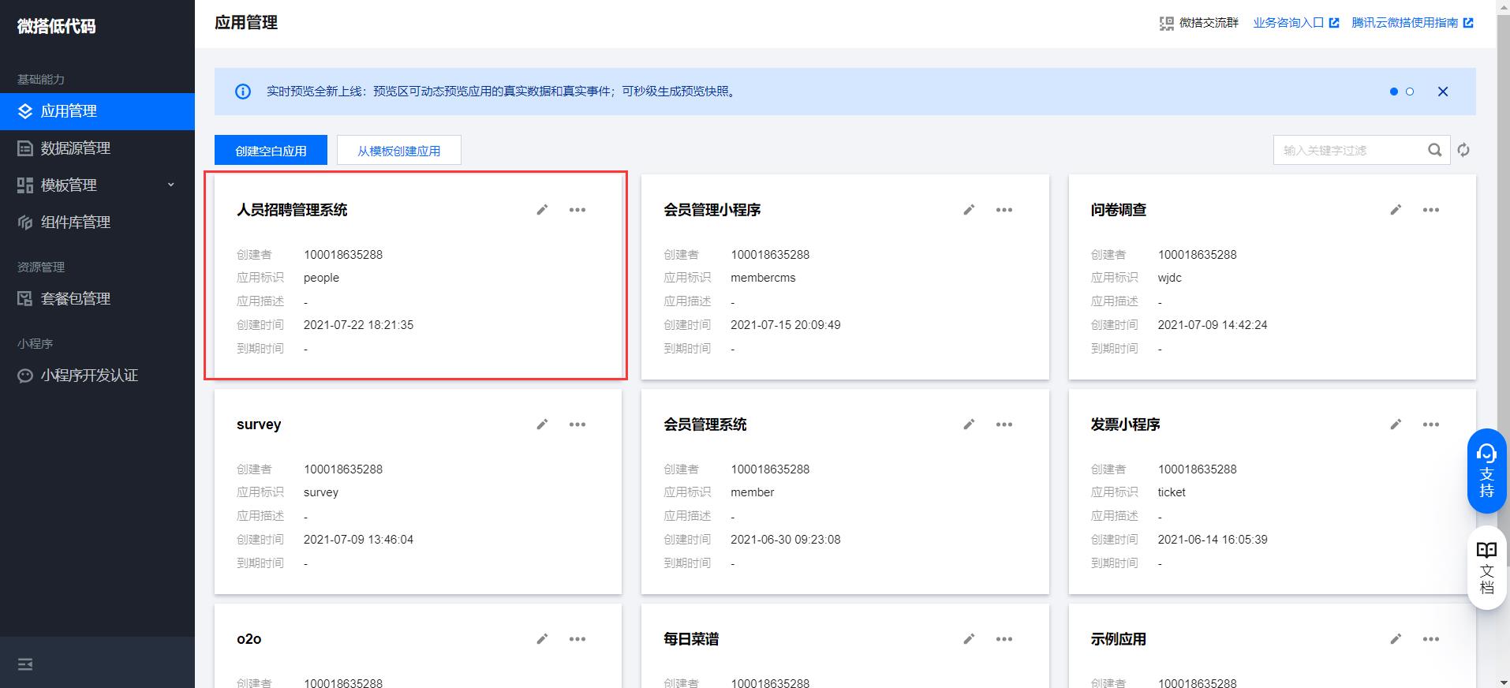Viewport: 1510px width, 688px height.
Task: Open 腾讯云微搭使用指南 link
Action: point(1412,23)
